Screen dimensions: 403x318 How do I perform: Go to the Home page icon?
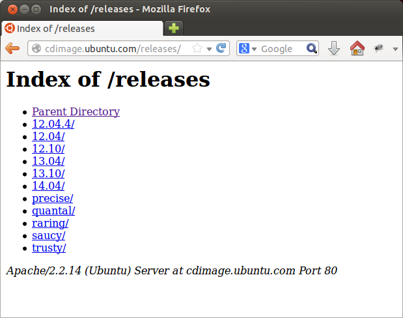click(x=357, y=48)
